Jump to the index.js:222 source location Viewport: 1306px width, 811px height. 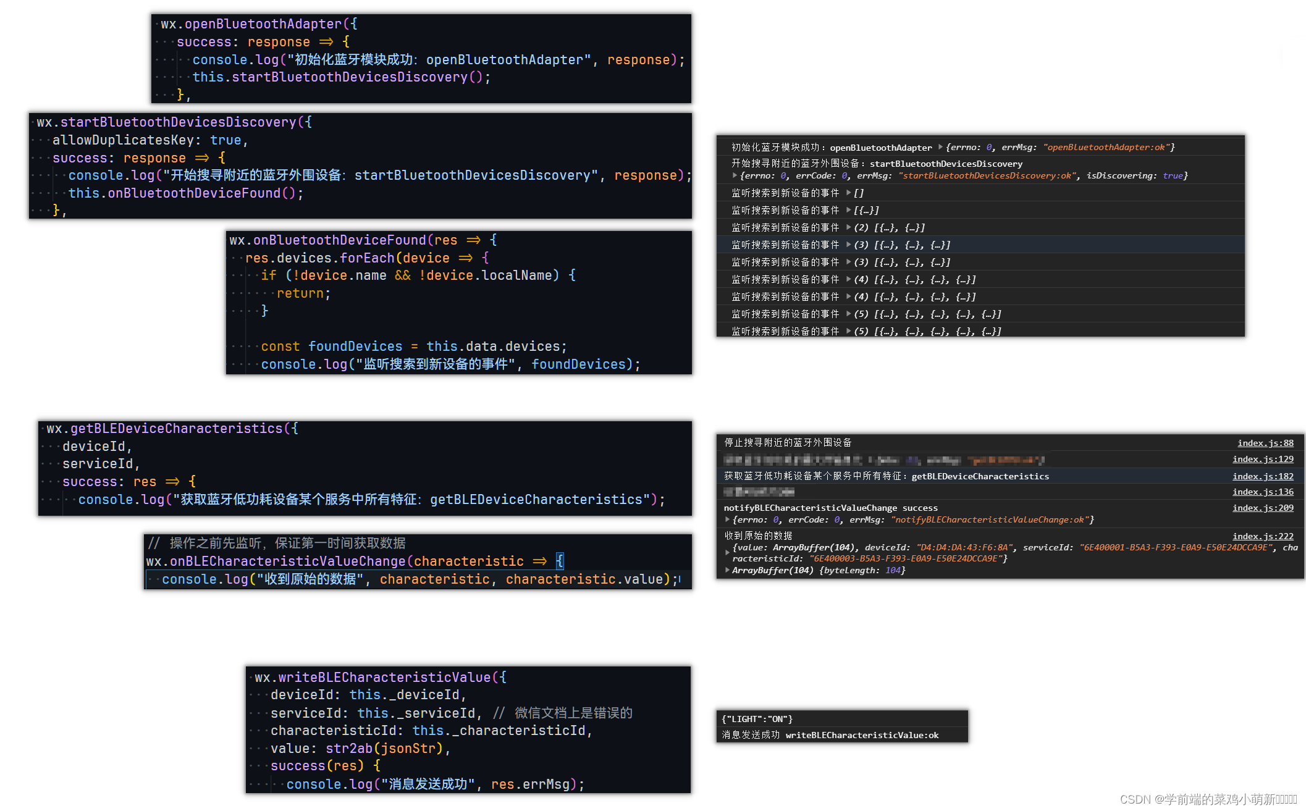(1263, 536)
